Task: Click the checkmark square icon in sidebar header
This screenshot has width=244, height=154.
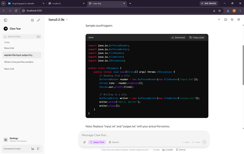Action: (33, 20)
